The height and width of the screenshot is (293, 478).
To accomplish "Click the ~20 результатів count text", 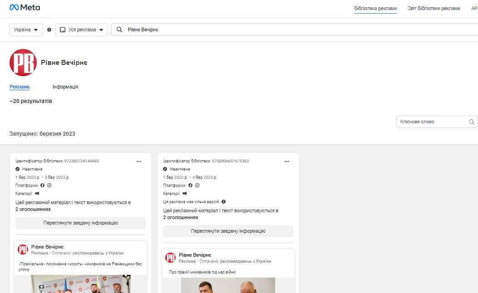I will coord(31,101).
